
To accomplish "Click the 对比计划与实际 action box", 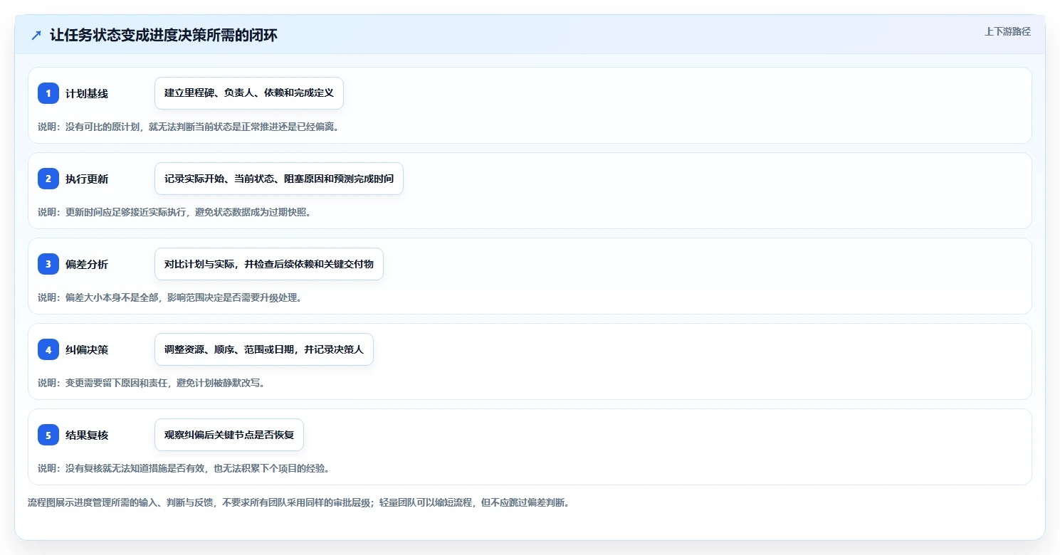I will pos(269,264).
